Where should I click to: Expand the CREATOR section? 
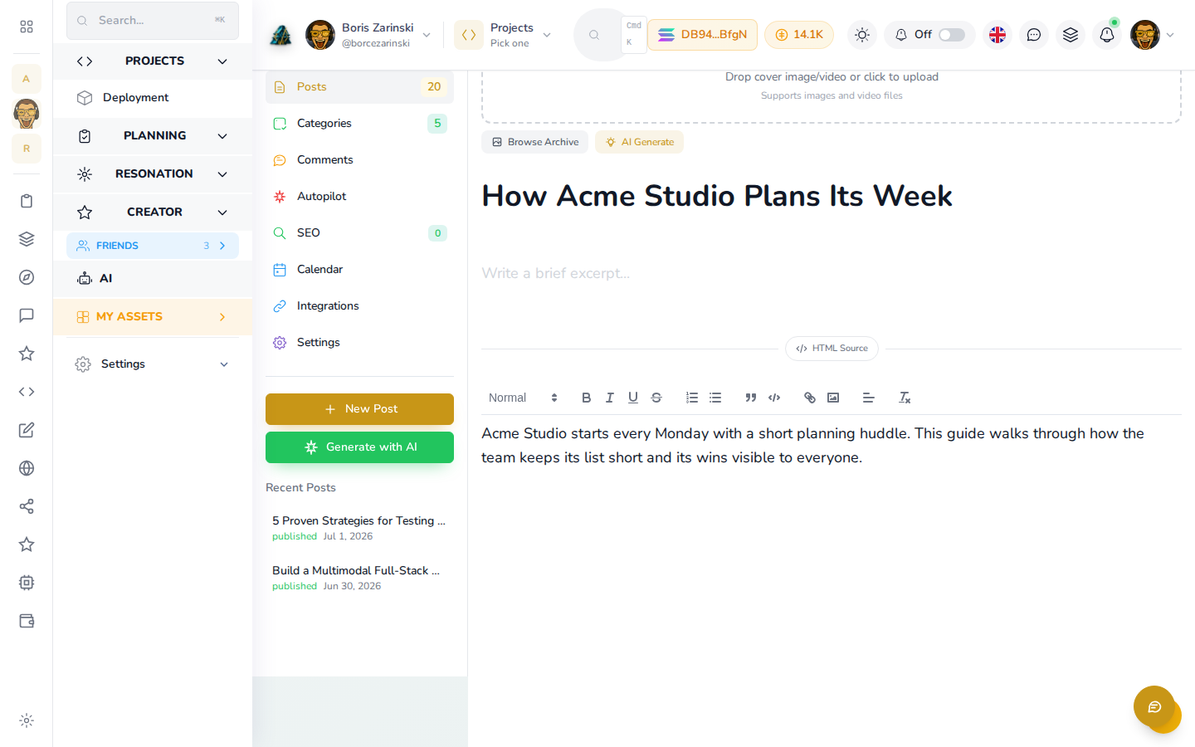(x=153, y=212)
